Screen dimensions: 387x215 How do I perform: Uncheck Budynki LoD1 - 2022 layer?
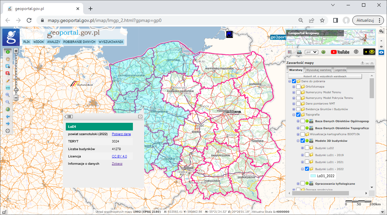coord(307,169)
